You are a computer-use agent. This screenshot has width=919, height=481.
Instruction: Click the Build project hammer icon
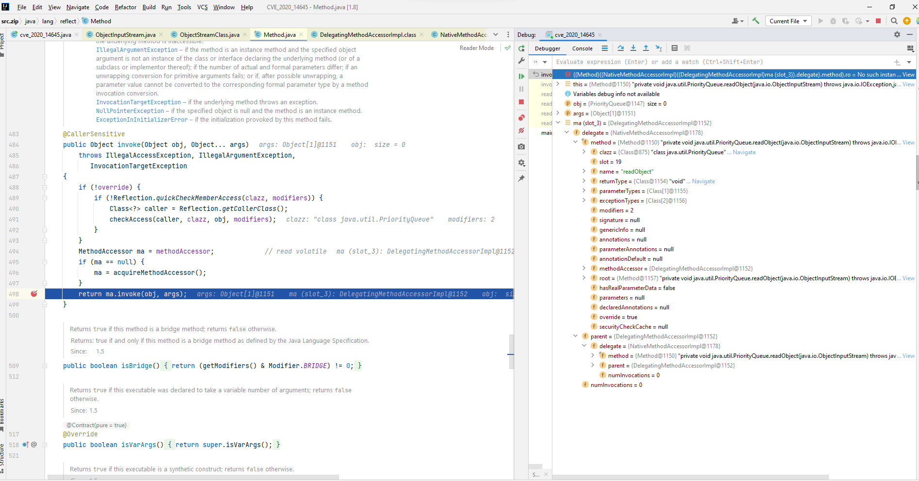click(x=756, y=21)
